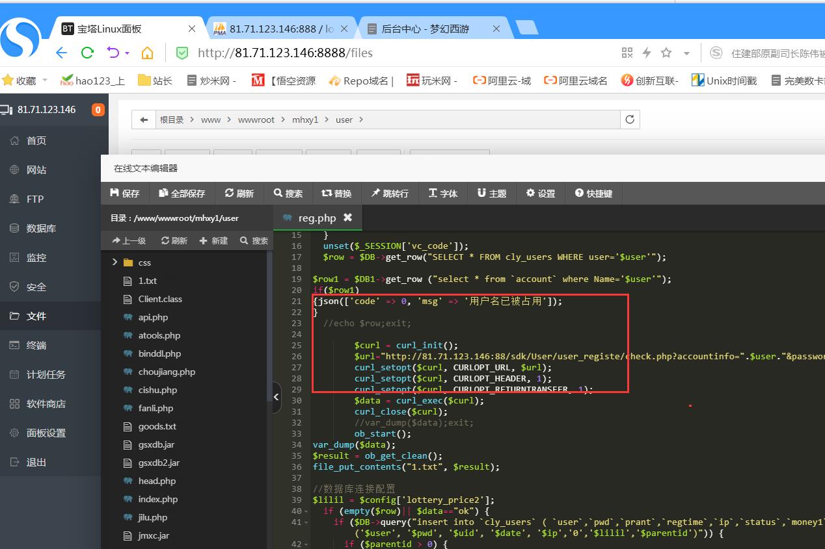This screenshot has width=825, height=549.
Task: Open the Shortcuts (快捷键) help
Action: (593, 194)
